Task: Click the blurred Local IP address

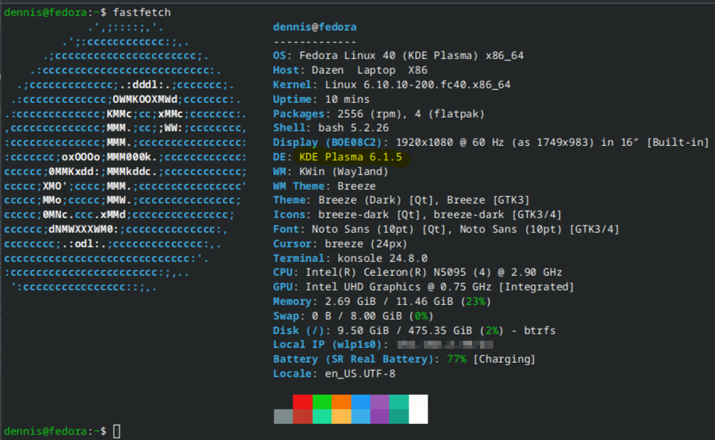Action: tap(447, 344)
